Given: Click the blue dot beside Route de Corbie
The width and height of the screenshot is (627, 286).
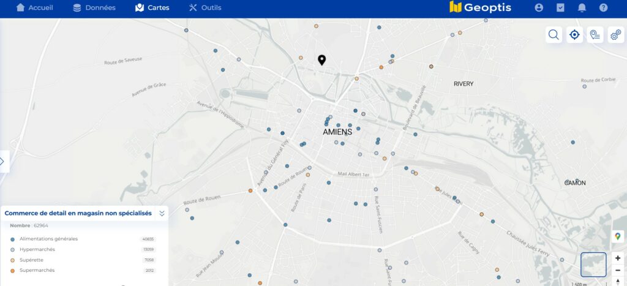Looking at the screenshot, I should [584, 86].
